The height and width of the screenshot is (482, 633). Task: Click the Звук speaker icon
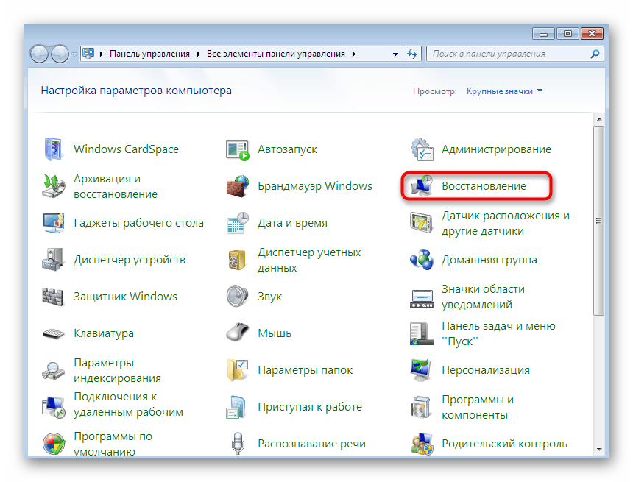tap(237, 297)
